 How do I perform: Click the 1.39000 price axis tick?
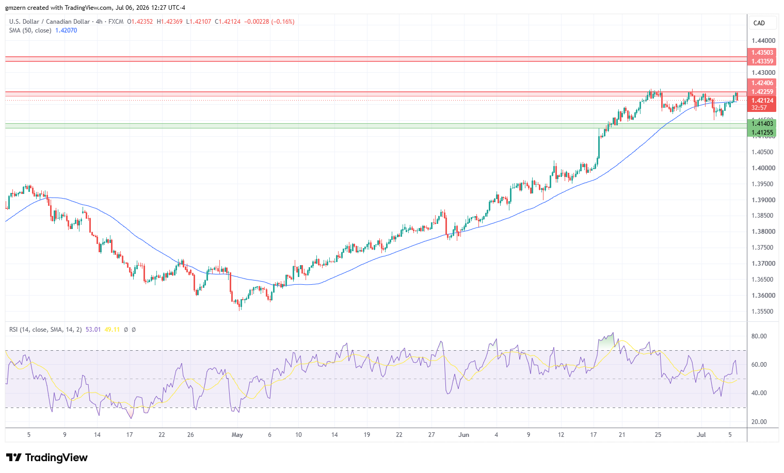[x=763, y=200]
